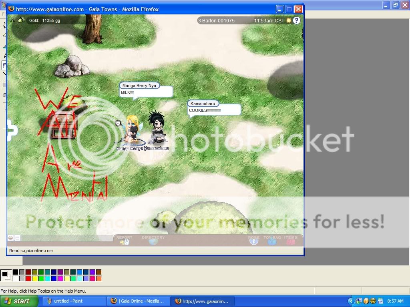Click the emoticon face button in chat bar

[11, 238]
